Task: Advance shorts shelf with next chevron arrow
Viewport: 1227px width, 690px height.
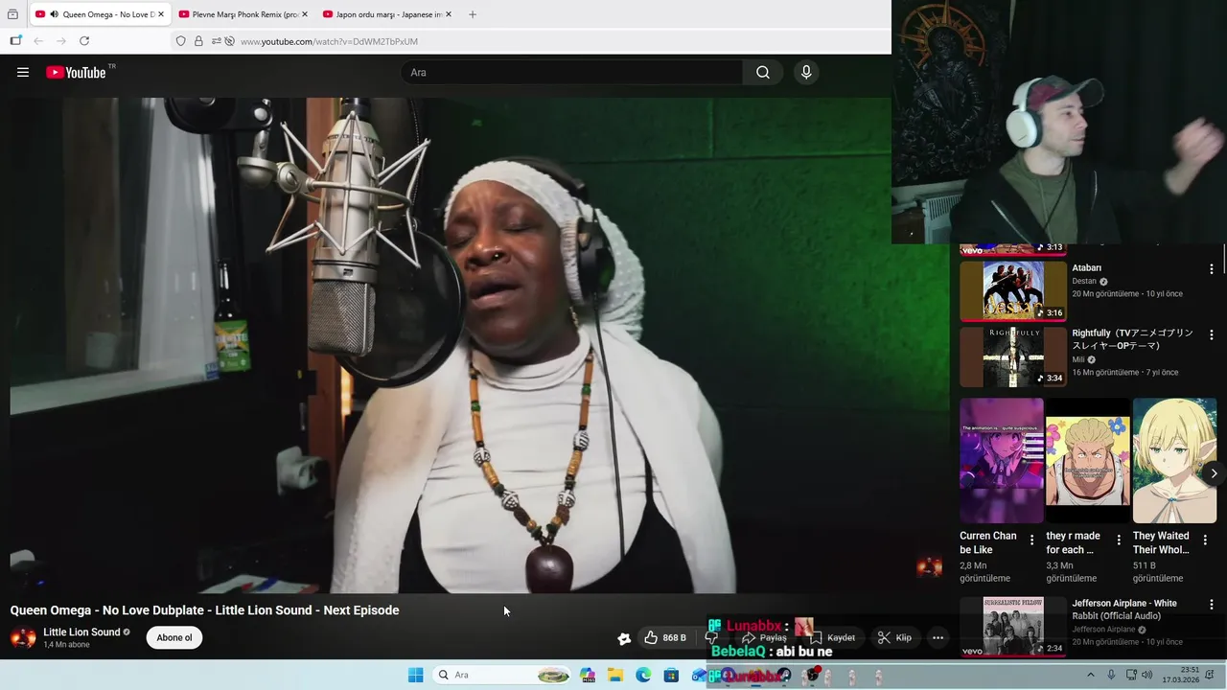Action: [x=1214, y=473]
